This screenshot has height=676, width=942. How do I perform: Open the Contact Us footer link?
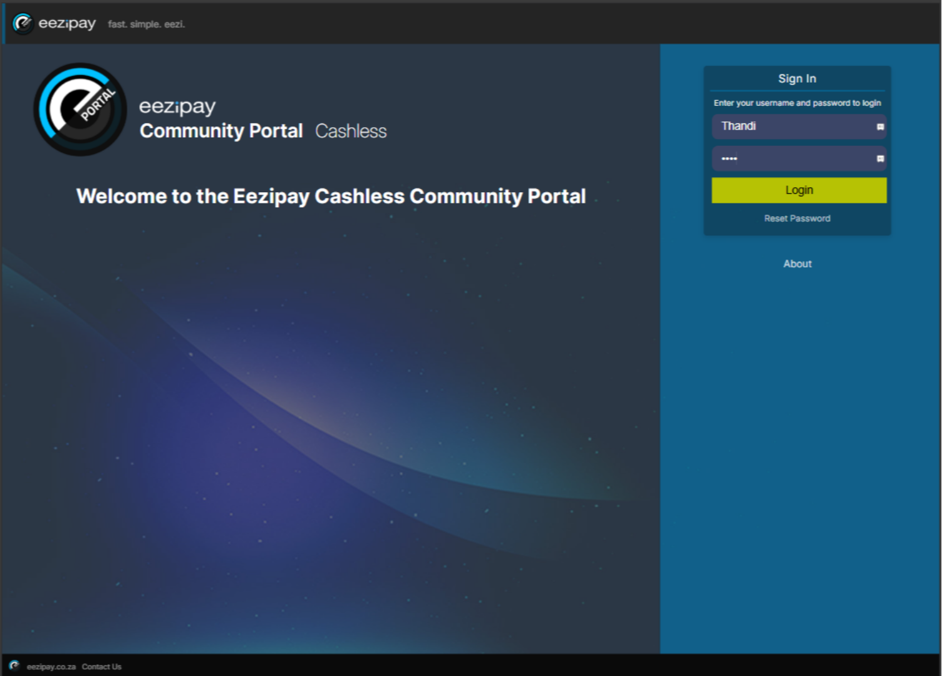click(x=101, y=667)
